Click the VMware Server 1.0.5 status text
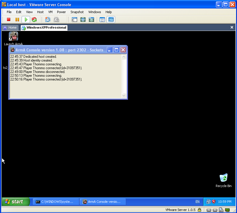This screenshot has width=237, height=213. (180, 210)
